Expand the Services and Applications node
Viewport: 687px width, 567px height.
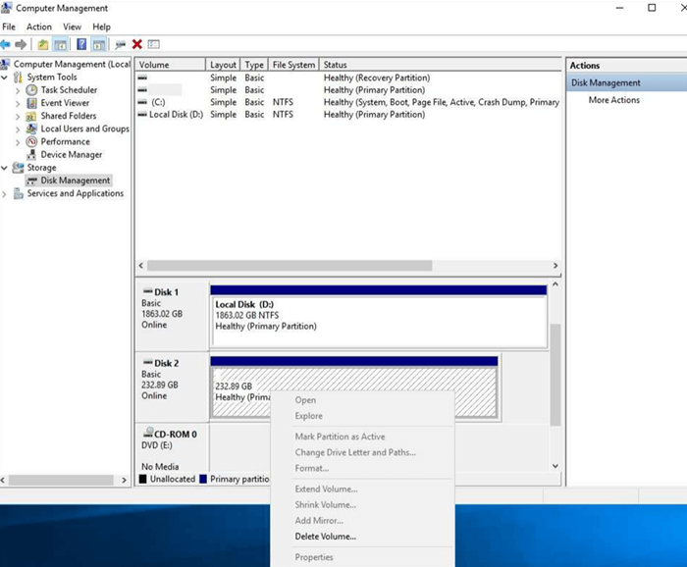[6, 194]
